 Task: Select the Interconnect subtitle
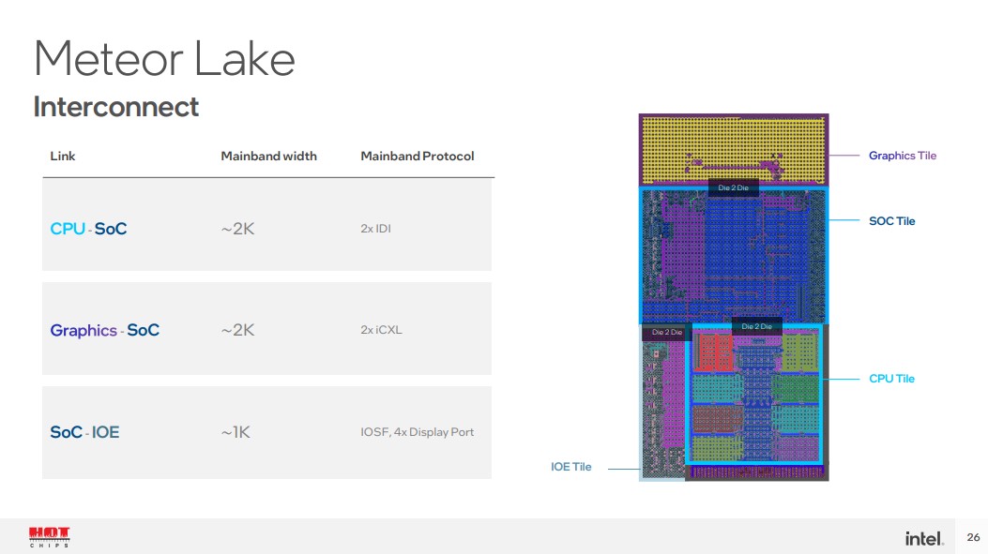click(x=116, y=107)
